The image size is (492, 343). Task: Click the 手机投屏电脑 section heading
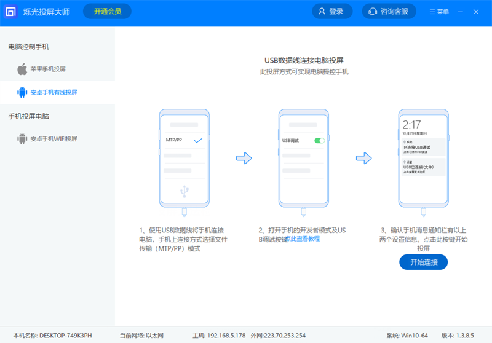pyautogui.click(x=28, y=116)
